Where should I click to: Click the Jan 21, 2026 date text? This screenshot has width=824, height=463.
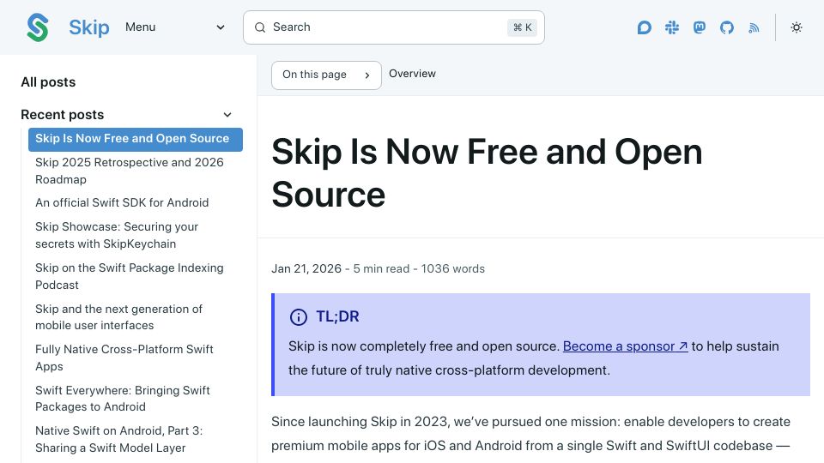[306, 268]
